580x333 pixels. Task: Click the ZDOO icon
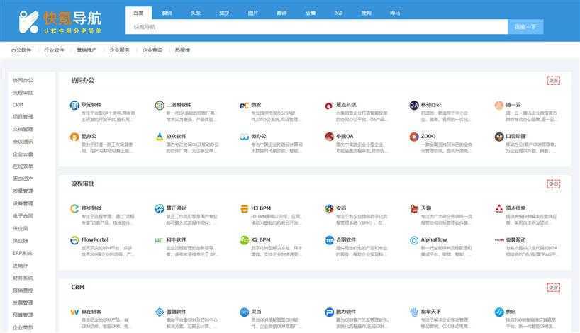coord(414,137)
